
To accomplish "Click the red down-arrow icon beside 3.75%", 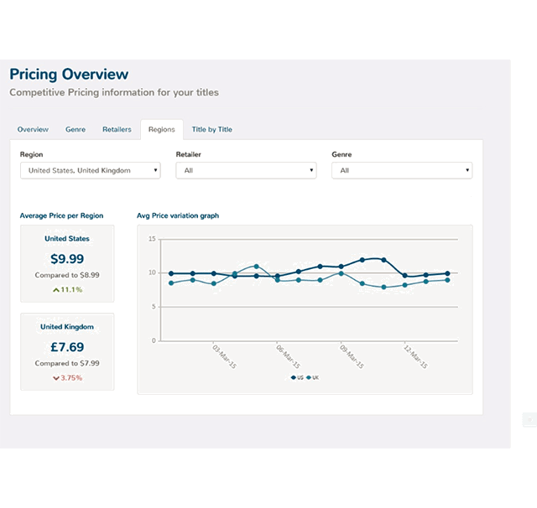I will click(55, 378).
